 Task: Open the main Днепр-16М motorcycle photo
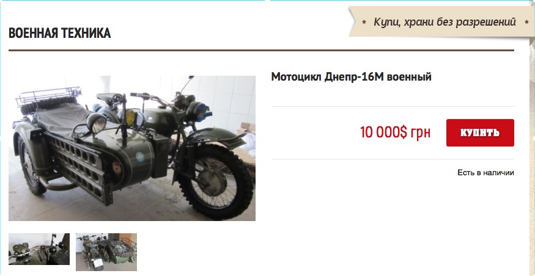[132, 148]
